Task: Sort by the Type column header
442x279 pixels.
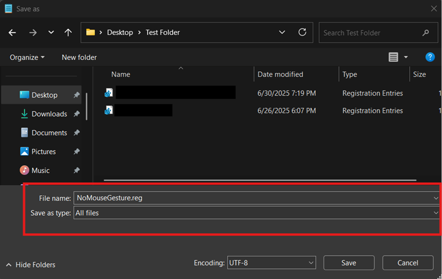Action: coord(350,74)
